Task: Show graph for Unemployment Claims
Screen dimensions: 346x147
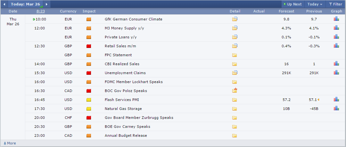Action: [x=336, y=73]
